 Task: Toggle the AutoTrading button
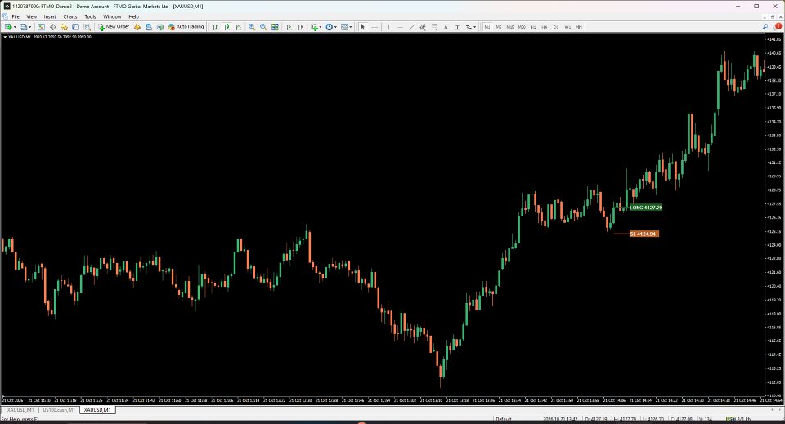[186, 27]
